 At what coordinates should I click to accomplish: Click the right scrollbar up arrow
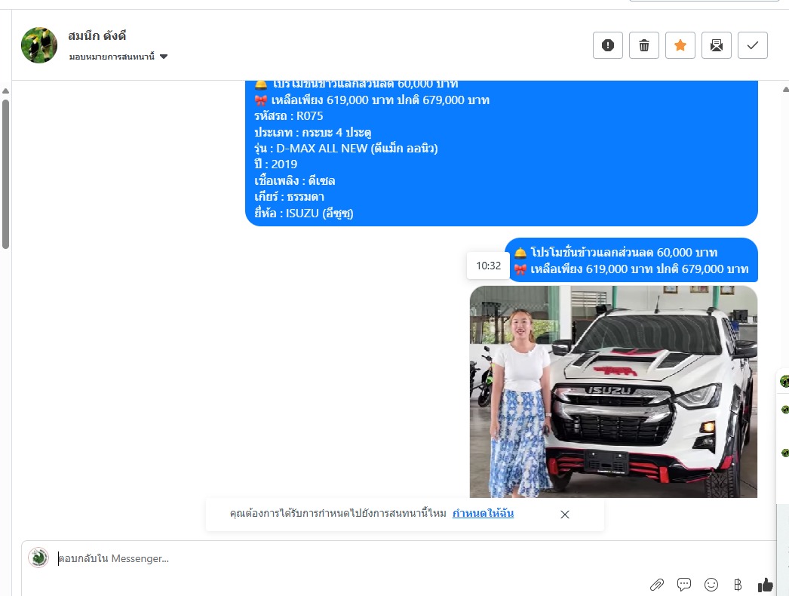(x=785, y=90)
